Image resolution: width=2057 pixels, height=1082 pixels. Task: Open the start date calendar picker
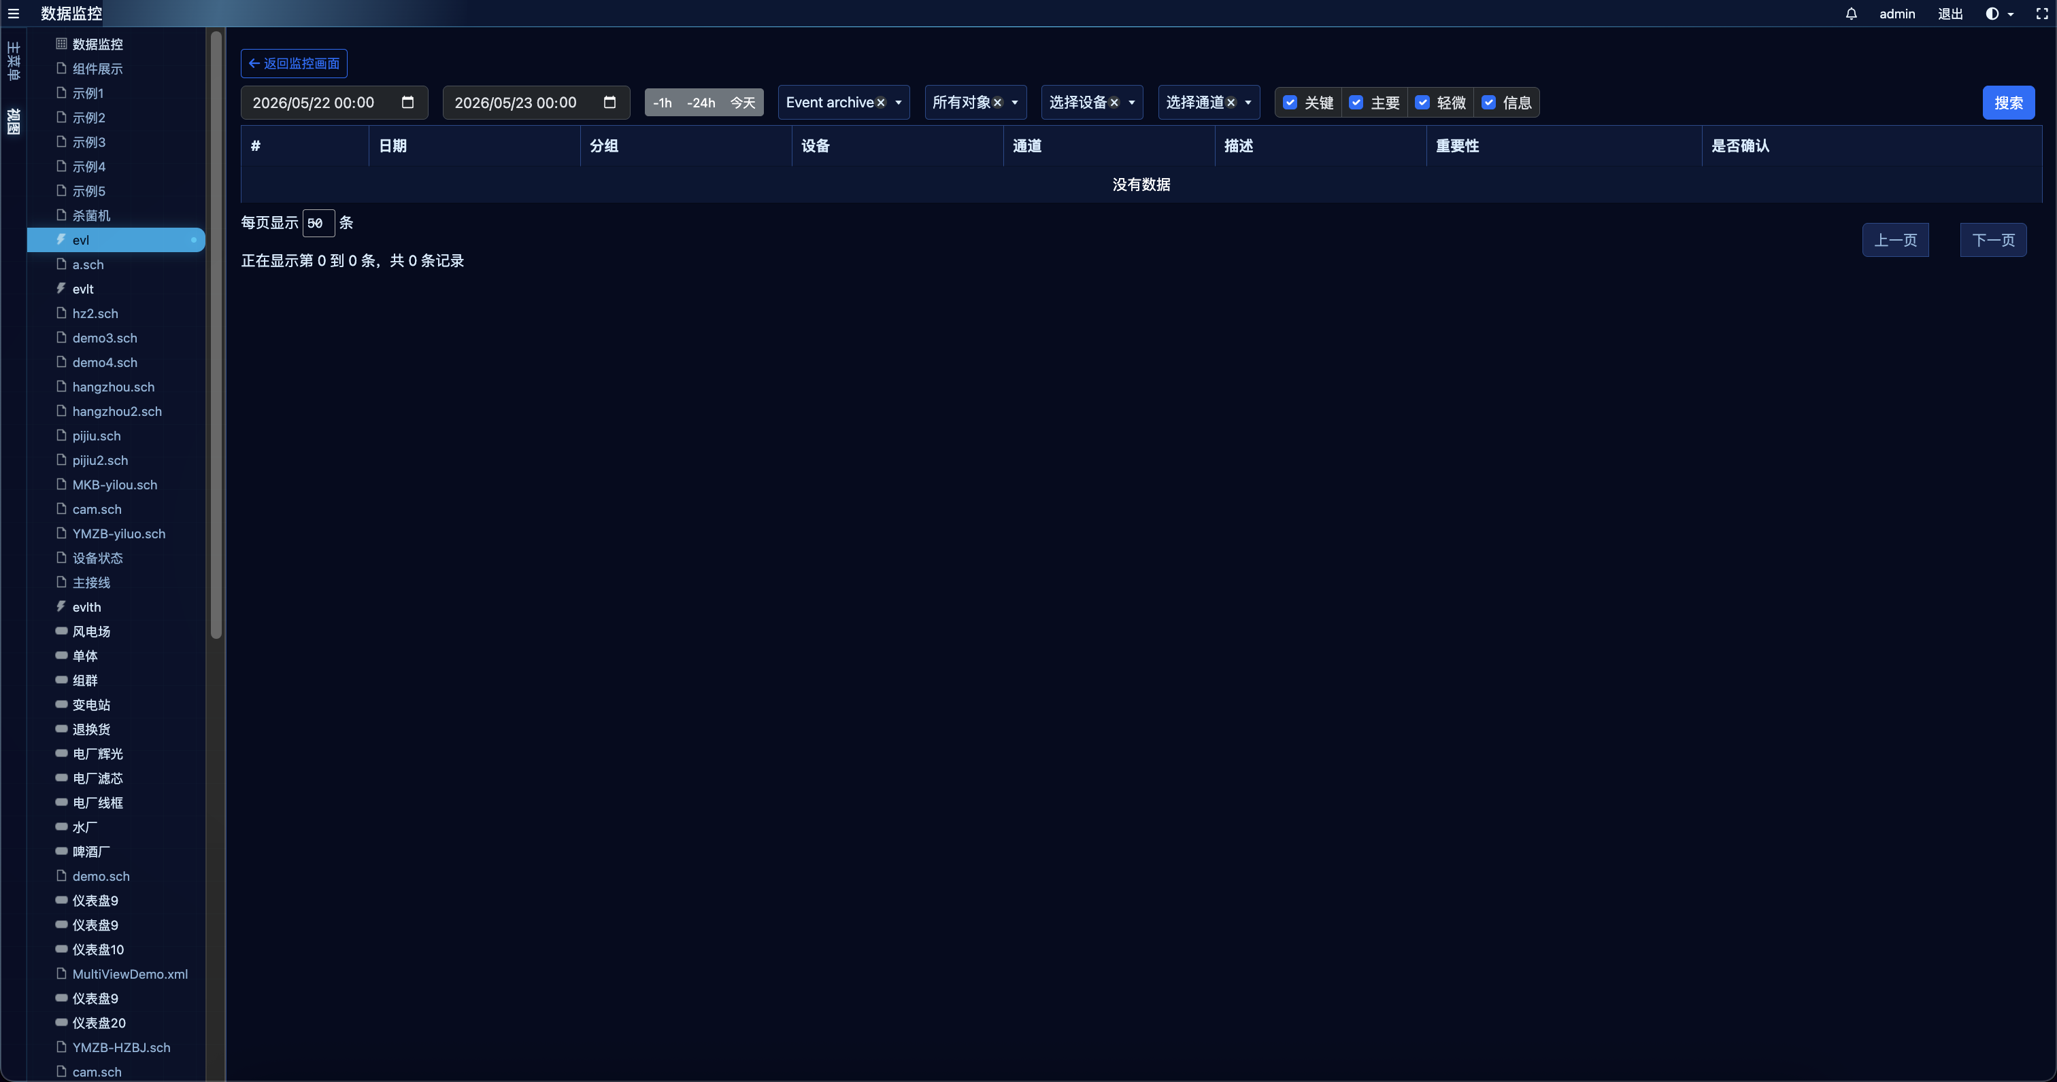click(x=407, y=102)
